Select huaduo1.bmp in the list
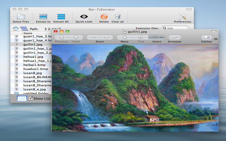Image resolution: width=226 pixels, height=141 pixels. pos(31,69)
